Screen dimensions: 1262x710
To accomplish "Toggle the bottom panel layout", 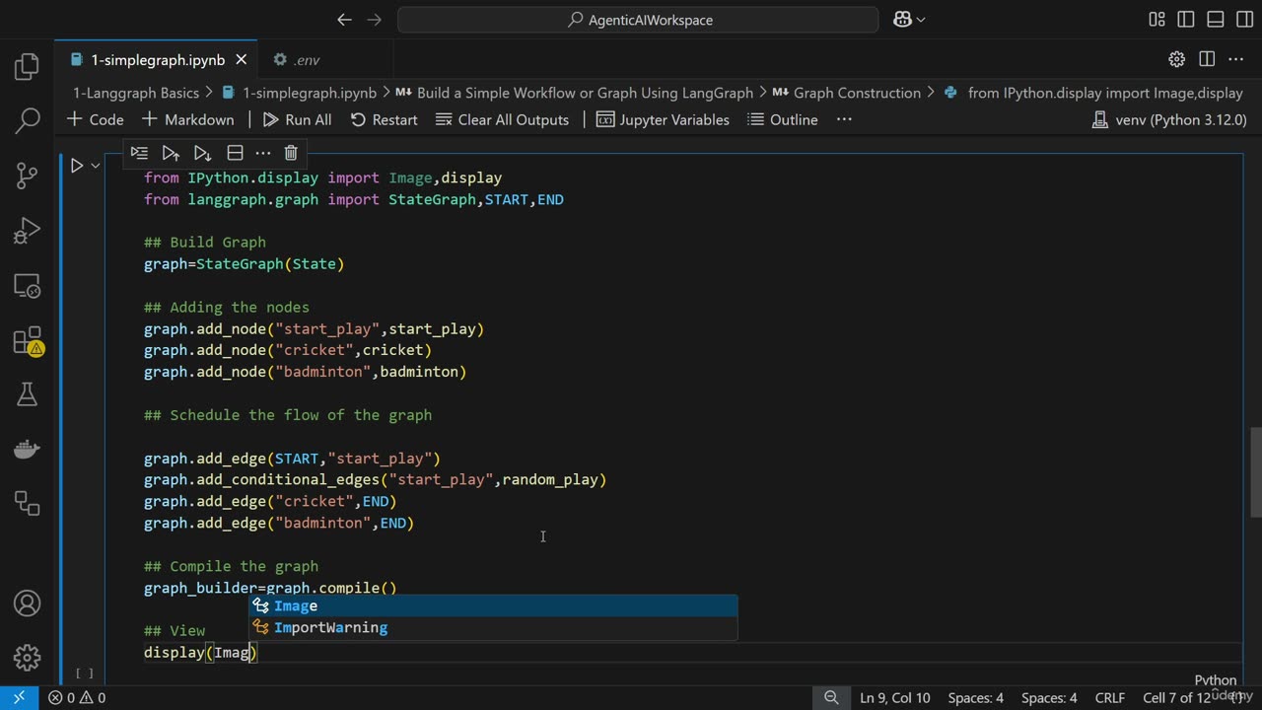I will pyautogui.click(x=1216, y=20).
